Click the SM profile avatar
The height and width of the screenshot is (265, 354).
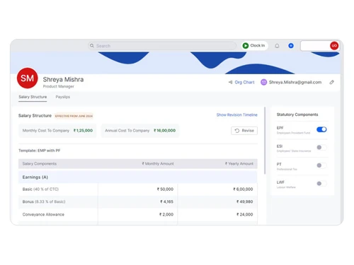[x=28, y=78]
